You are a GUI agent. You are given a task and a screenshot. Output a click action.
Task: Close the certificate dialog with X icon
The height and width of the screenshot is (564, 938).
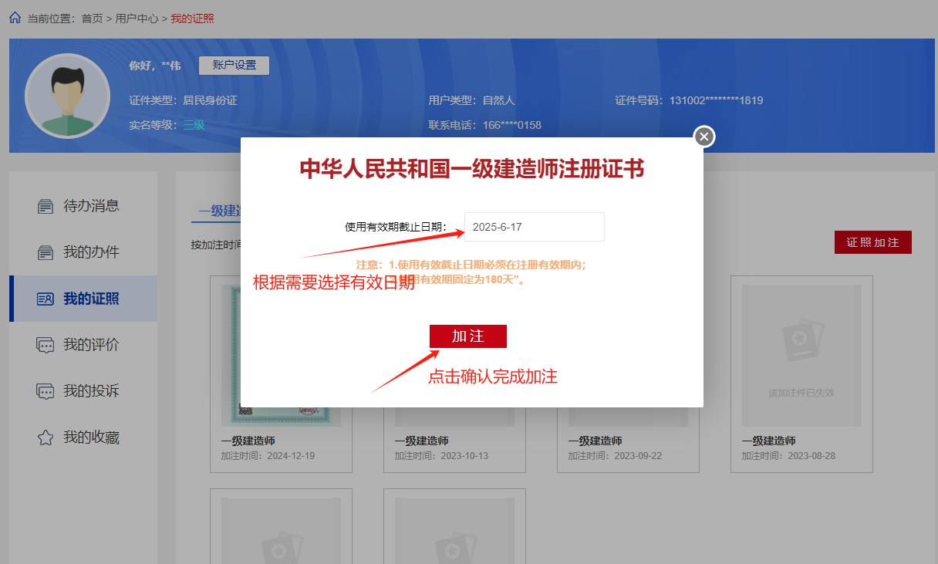click(x=704, y=137)
